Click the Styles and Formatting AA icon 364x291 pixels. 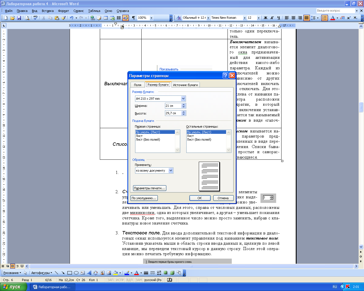point(179,18)
